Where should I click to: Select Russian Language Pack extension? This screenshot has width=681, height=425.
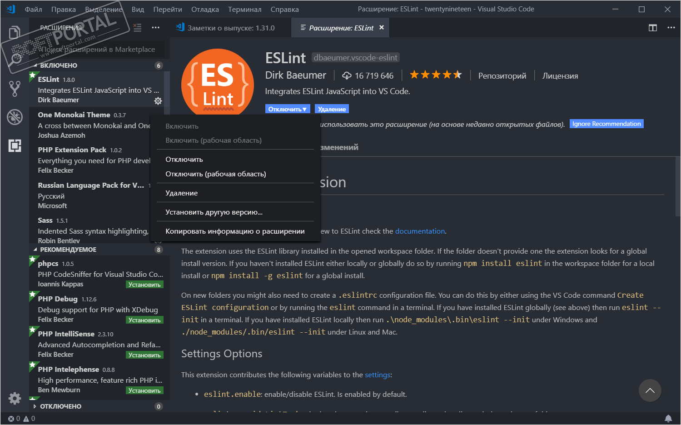click(90, 195)
